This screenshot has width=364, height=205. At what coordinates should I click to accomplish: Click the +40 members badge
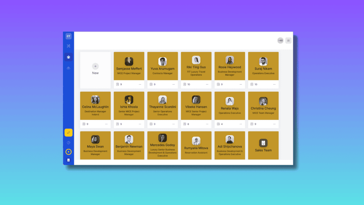(280, 41)
